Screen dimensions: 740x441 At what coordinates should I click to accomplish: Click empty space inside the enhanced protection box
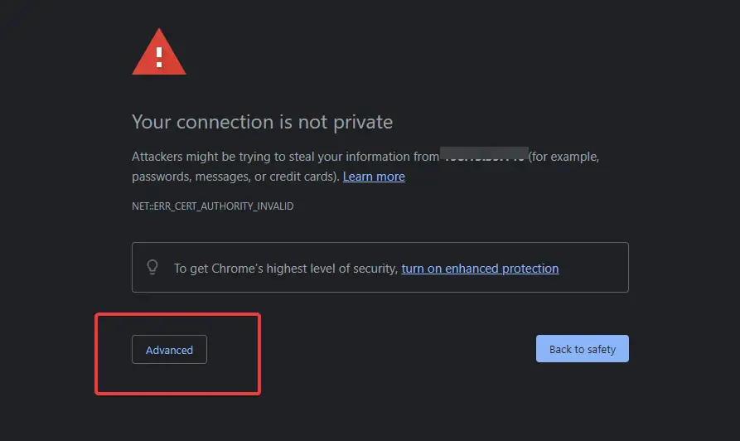coord(593,267)
